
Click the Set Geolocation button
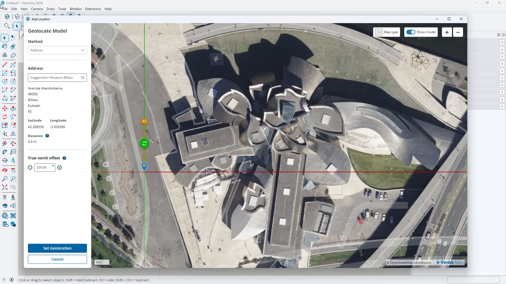point(57,248)
